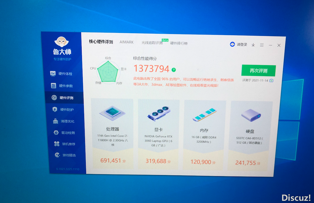Click the SSSTC CA6-8D512 disk text
This screenshot has width=314, height=203.
click(x=249, y=140)
